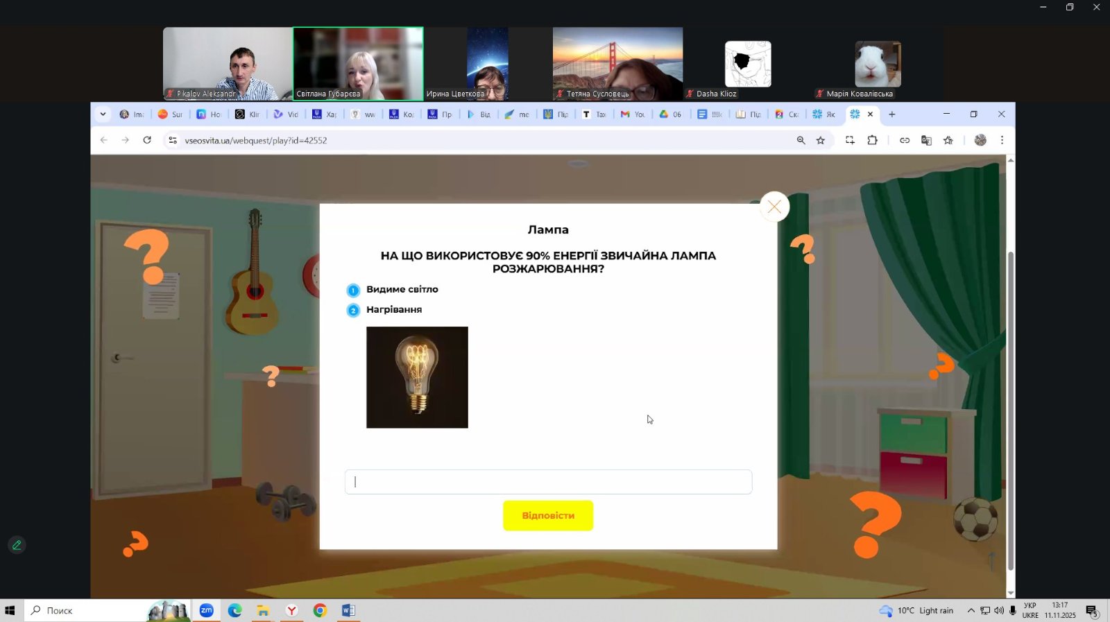Open the zoom magnifier icon in address bar
Screen dimensions: 1110x622
pos(801,140)
